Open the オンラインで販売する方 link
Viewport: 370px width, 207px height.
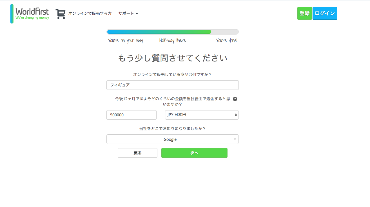click(x=90, y=14)
